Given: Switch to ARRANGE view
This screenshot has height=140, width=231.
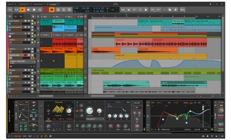Looking at the screenshot, I should click(x=17, y=136).
